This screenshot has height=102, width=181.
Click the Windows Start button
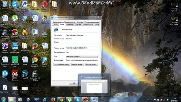(x=3, y=99)
